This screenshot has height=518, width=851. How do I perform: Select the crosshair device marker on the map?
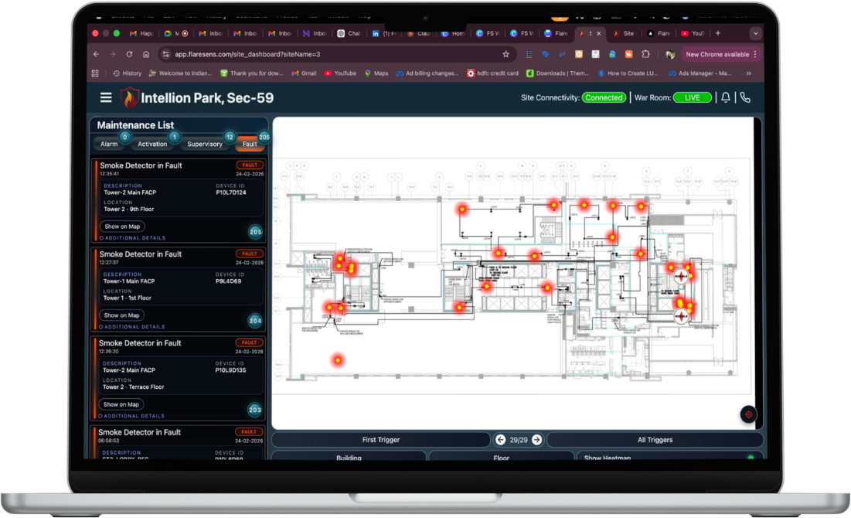tap(681, 274)
